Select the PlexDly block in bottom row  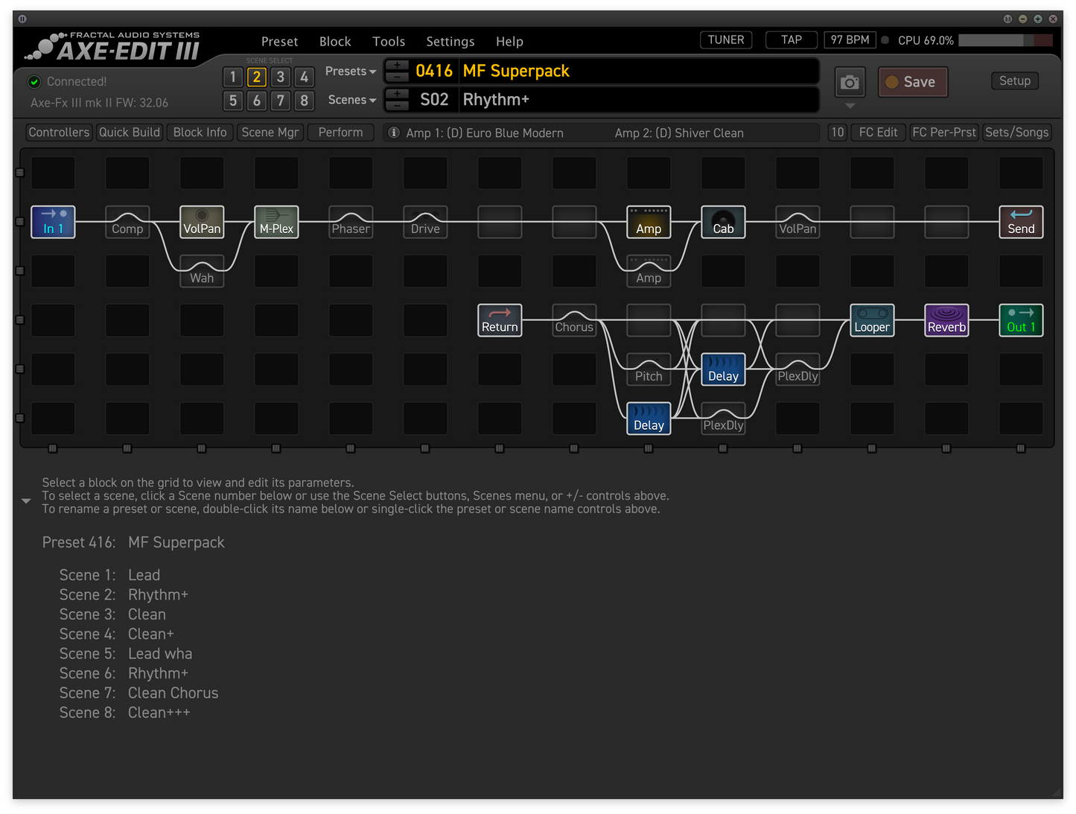pyautogui.click(x=723, y=419)
